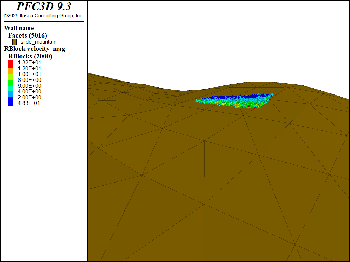Select the 'RBlock velocity_mag' legend heading

(34, 49)
